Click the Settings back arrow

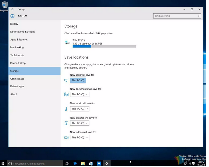point(12,9)
